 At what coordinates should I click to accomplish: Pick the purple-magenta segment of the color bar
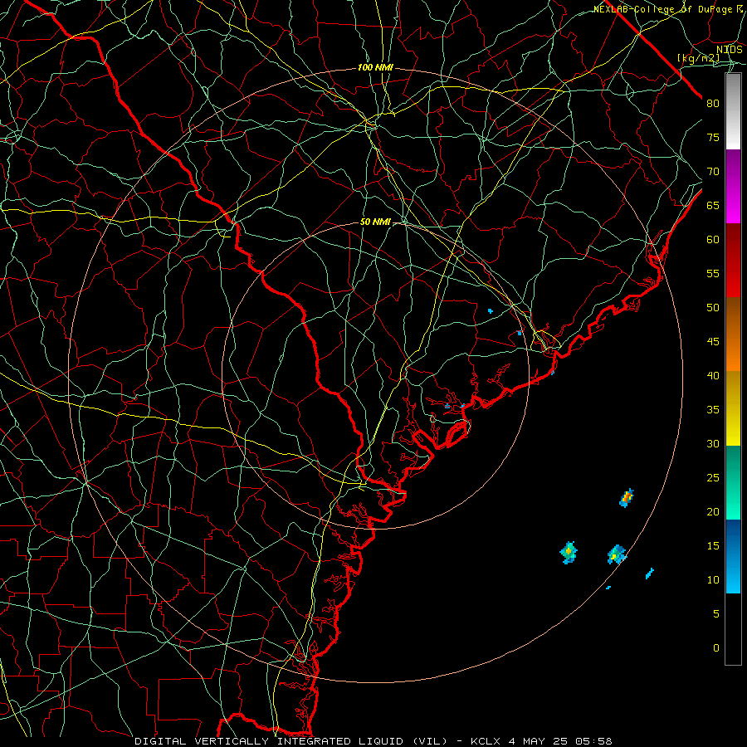(x=733, y=187)
